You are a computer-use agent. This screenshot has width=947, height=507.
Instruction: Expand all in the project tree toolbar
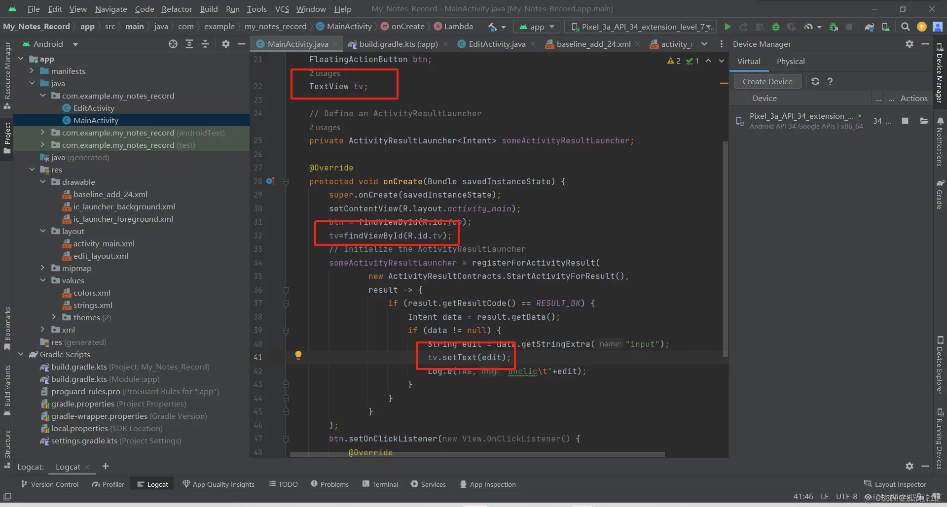pos(189,44)
